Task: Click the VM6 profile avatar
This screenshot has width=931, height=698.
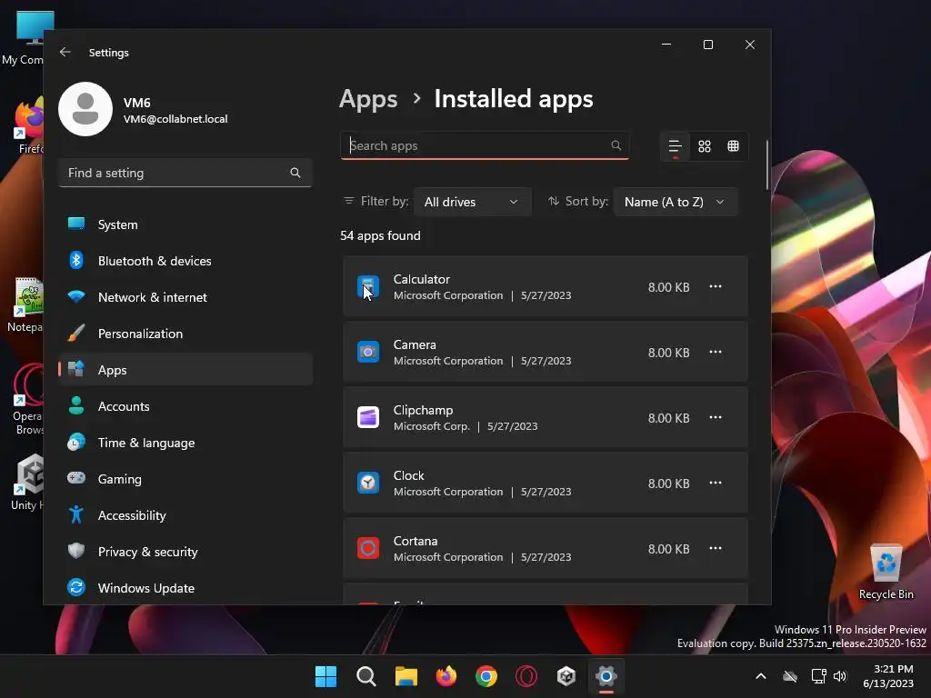Action: pos(85,109)
